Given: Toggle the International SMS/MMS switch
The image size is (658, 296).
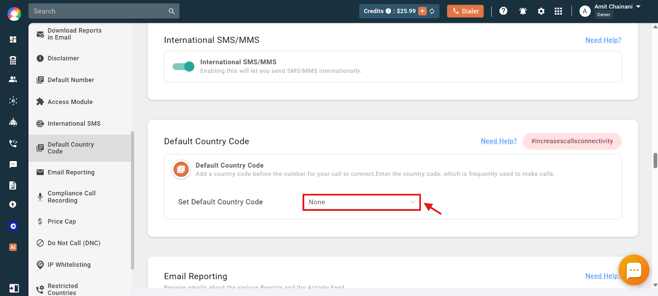Looking at the screenshot, I should [x=183, y=66].
